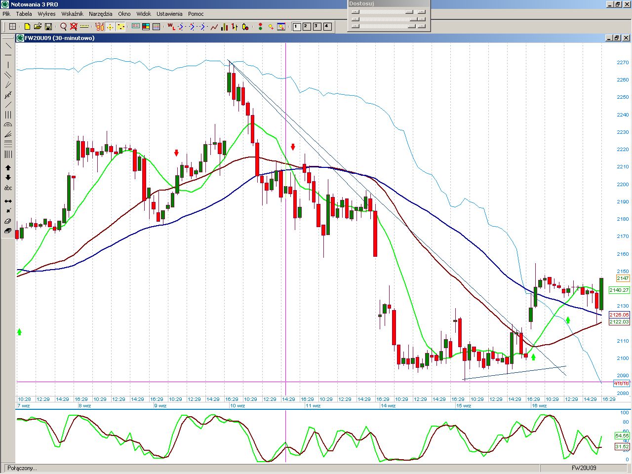Add an up arrow marker tool
Viewport: 632px width, 474px height.
click(x=8, y=168)
